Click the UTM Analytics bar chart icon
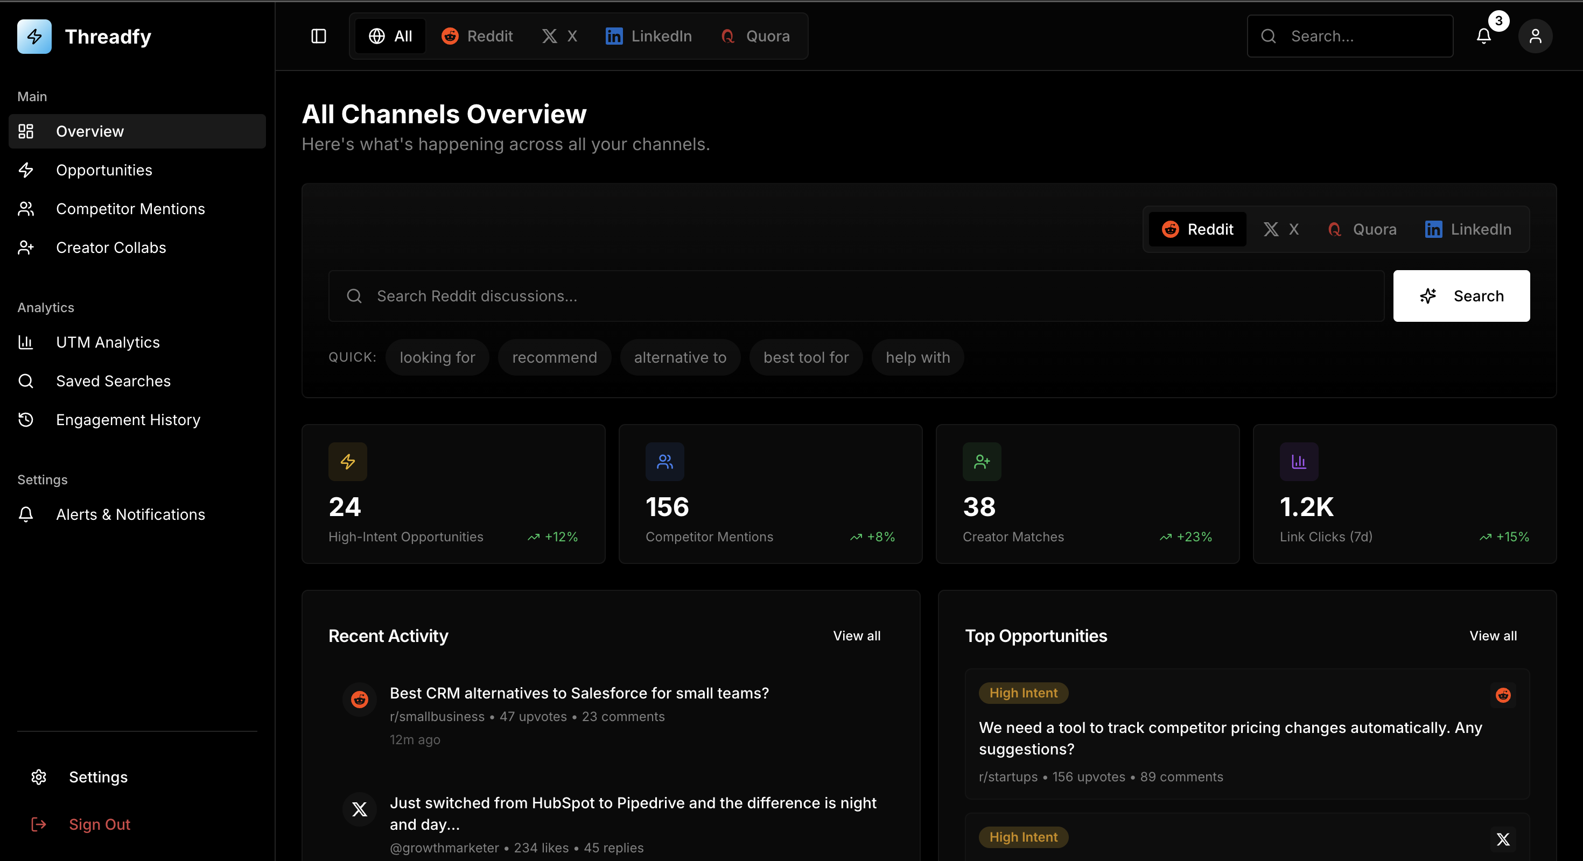 [x=26, y=342]
